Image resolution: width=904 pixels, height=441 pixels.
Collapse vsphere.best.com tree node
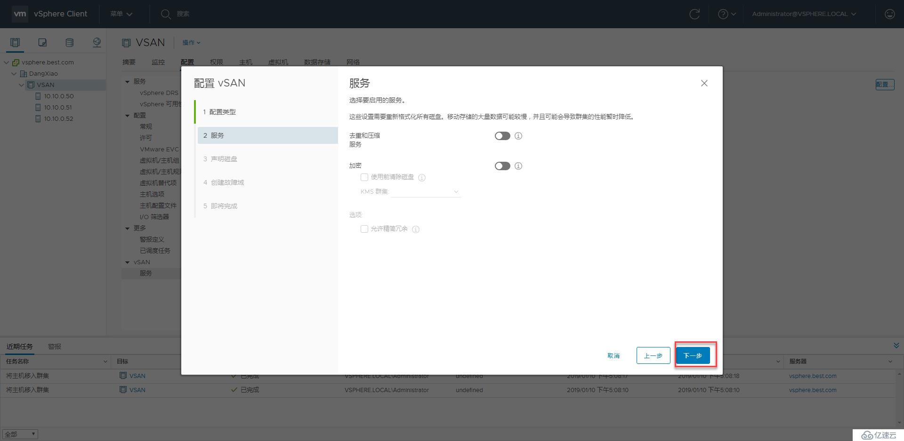pyautogui.click(x=6, y=63)
